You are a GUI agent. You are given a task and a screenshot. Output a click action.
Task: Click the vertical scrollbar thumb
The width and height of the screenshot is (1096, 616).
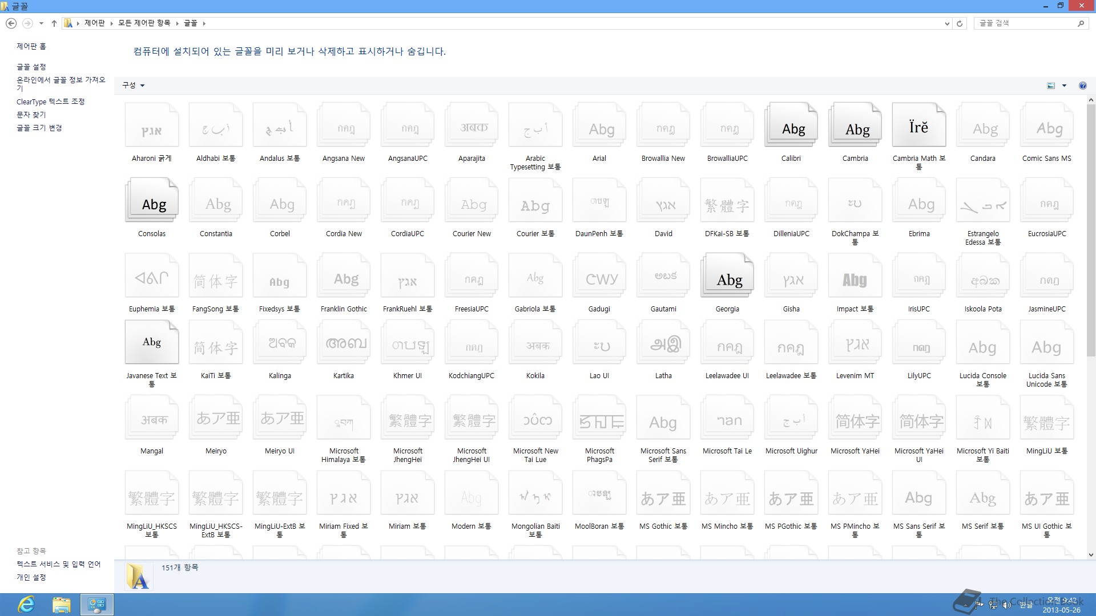(x=1091, y=230)
